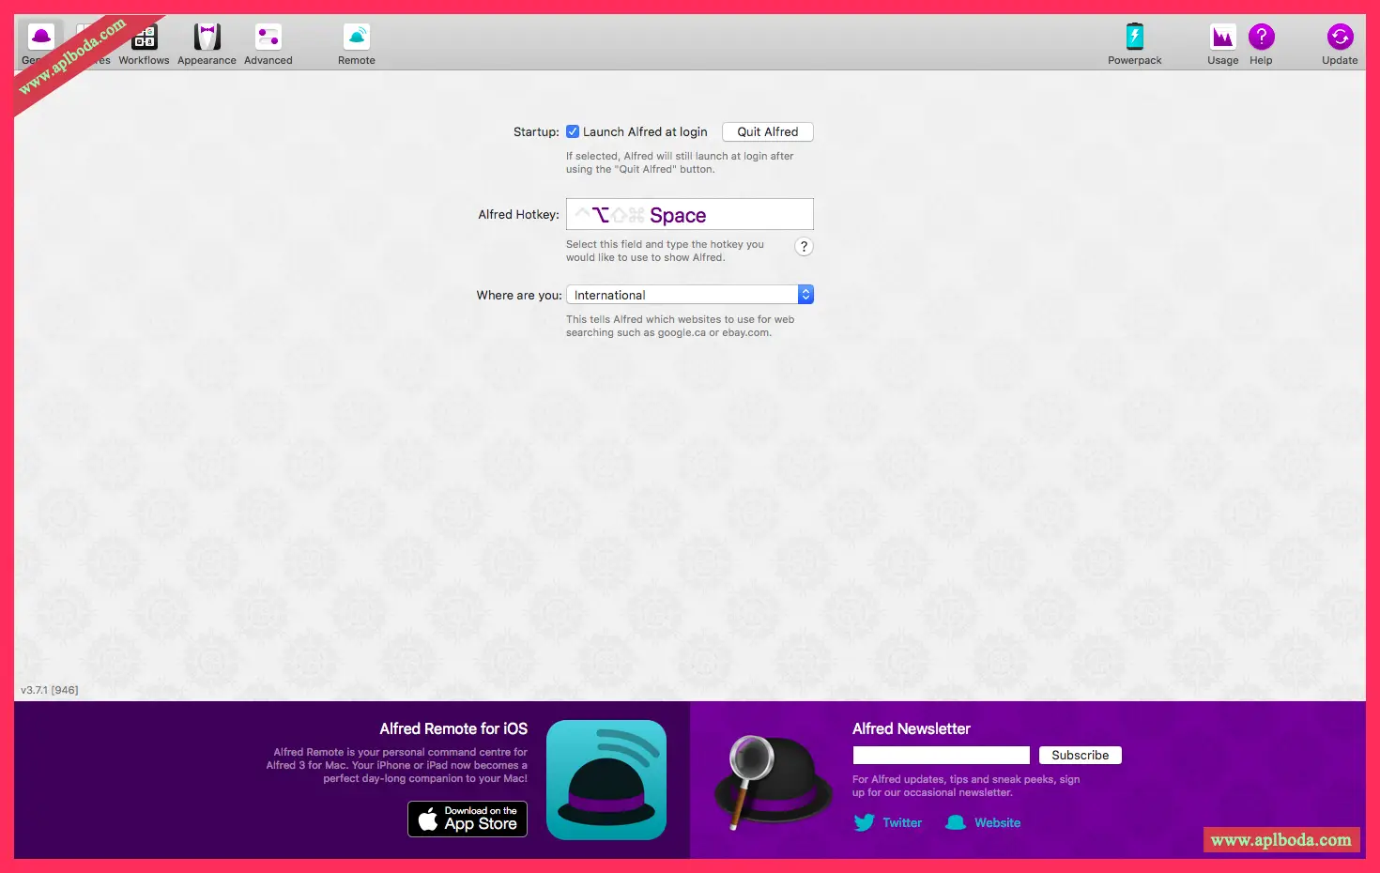This screenshot has height=873, width=1380.
Task: Open the Update pane
Action: [1339, 44]
